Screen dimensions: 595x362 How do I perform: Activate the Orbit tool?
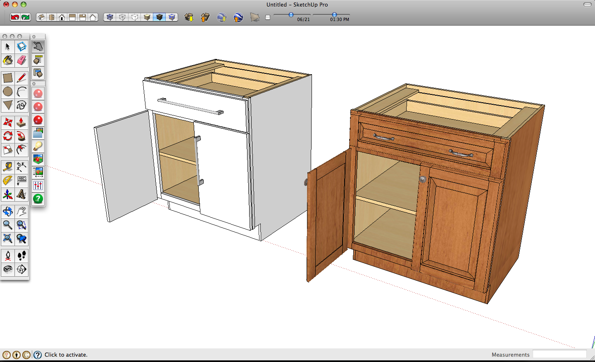click(8, 212)
